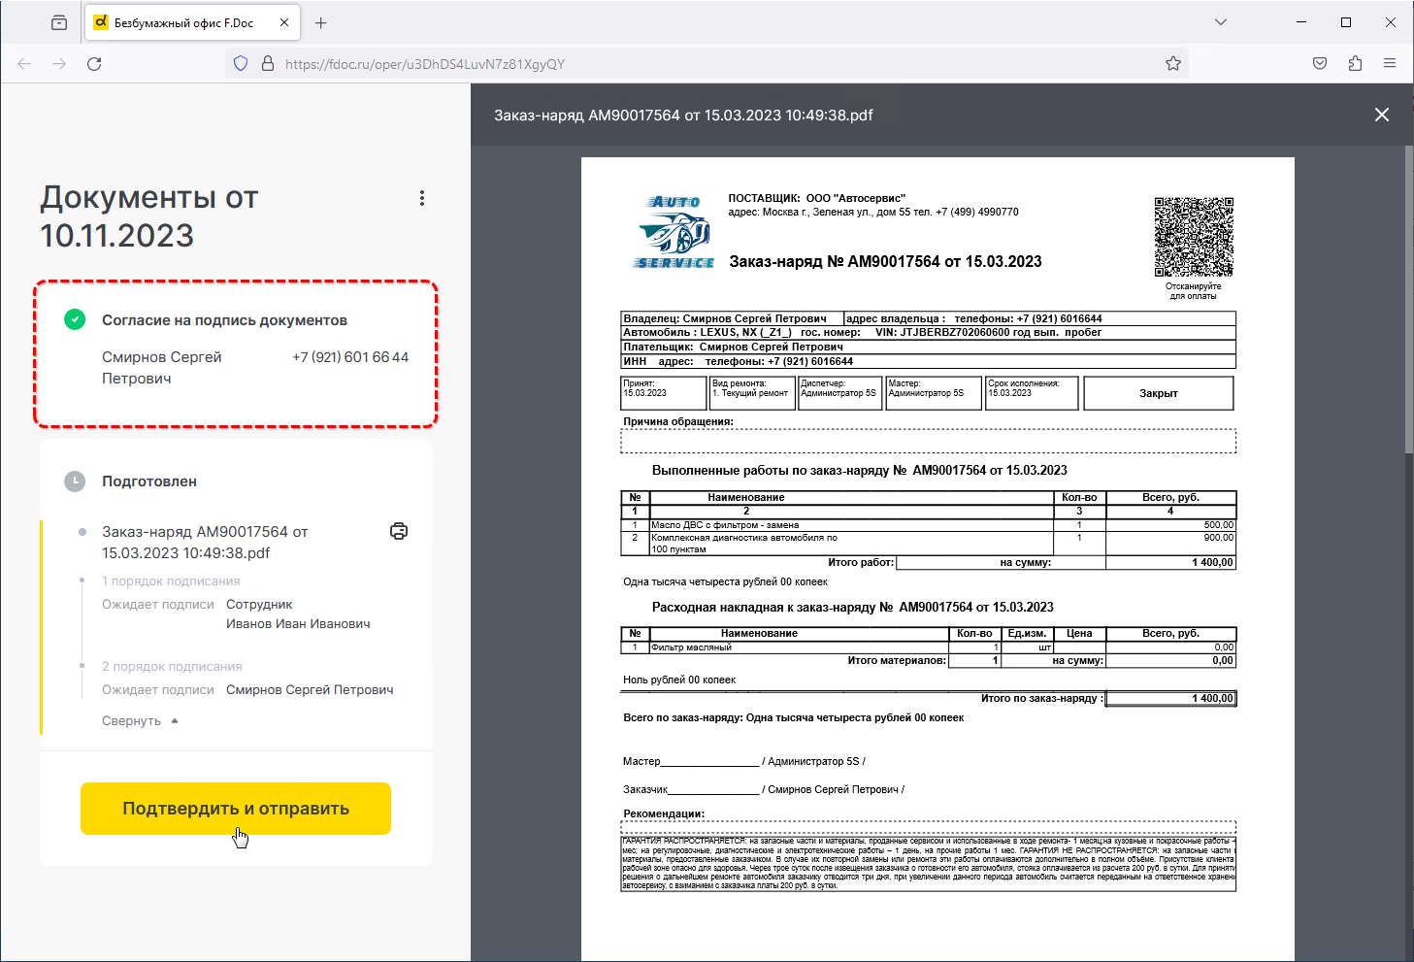Go back to previous page
This screenshot has width=1414, height=962.
coord(24,64)
